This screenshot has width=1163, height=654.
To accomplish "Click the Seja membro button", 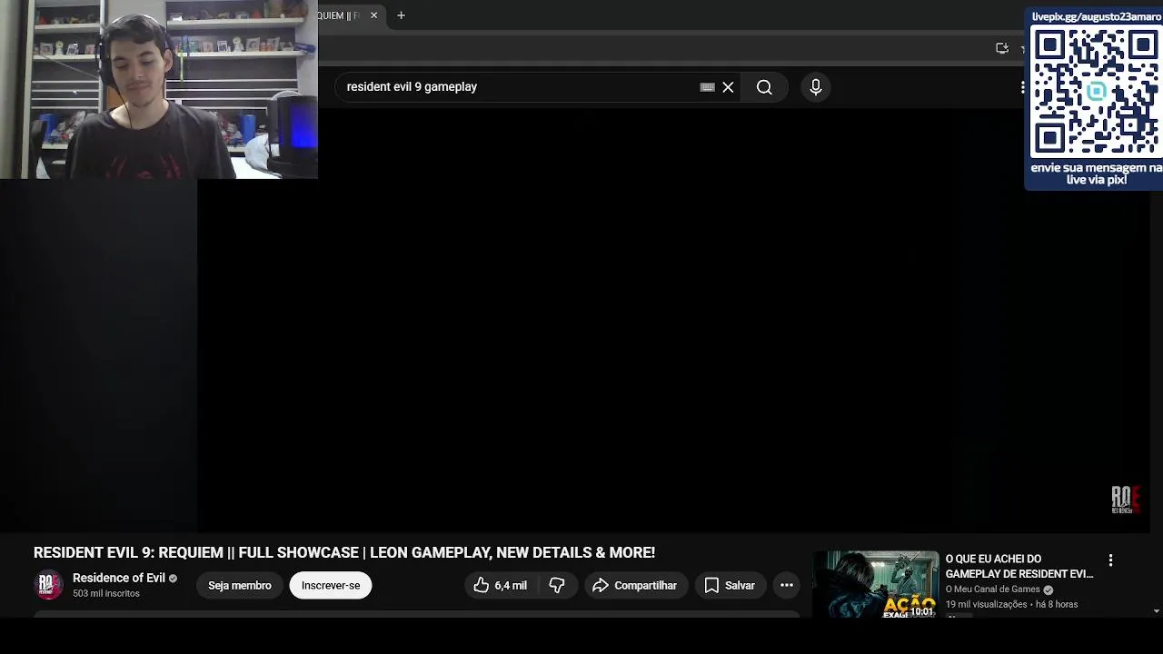I will coord(240,586).
